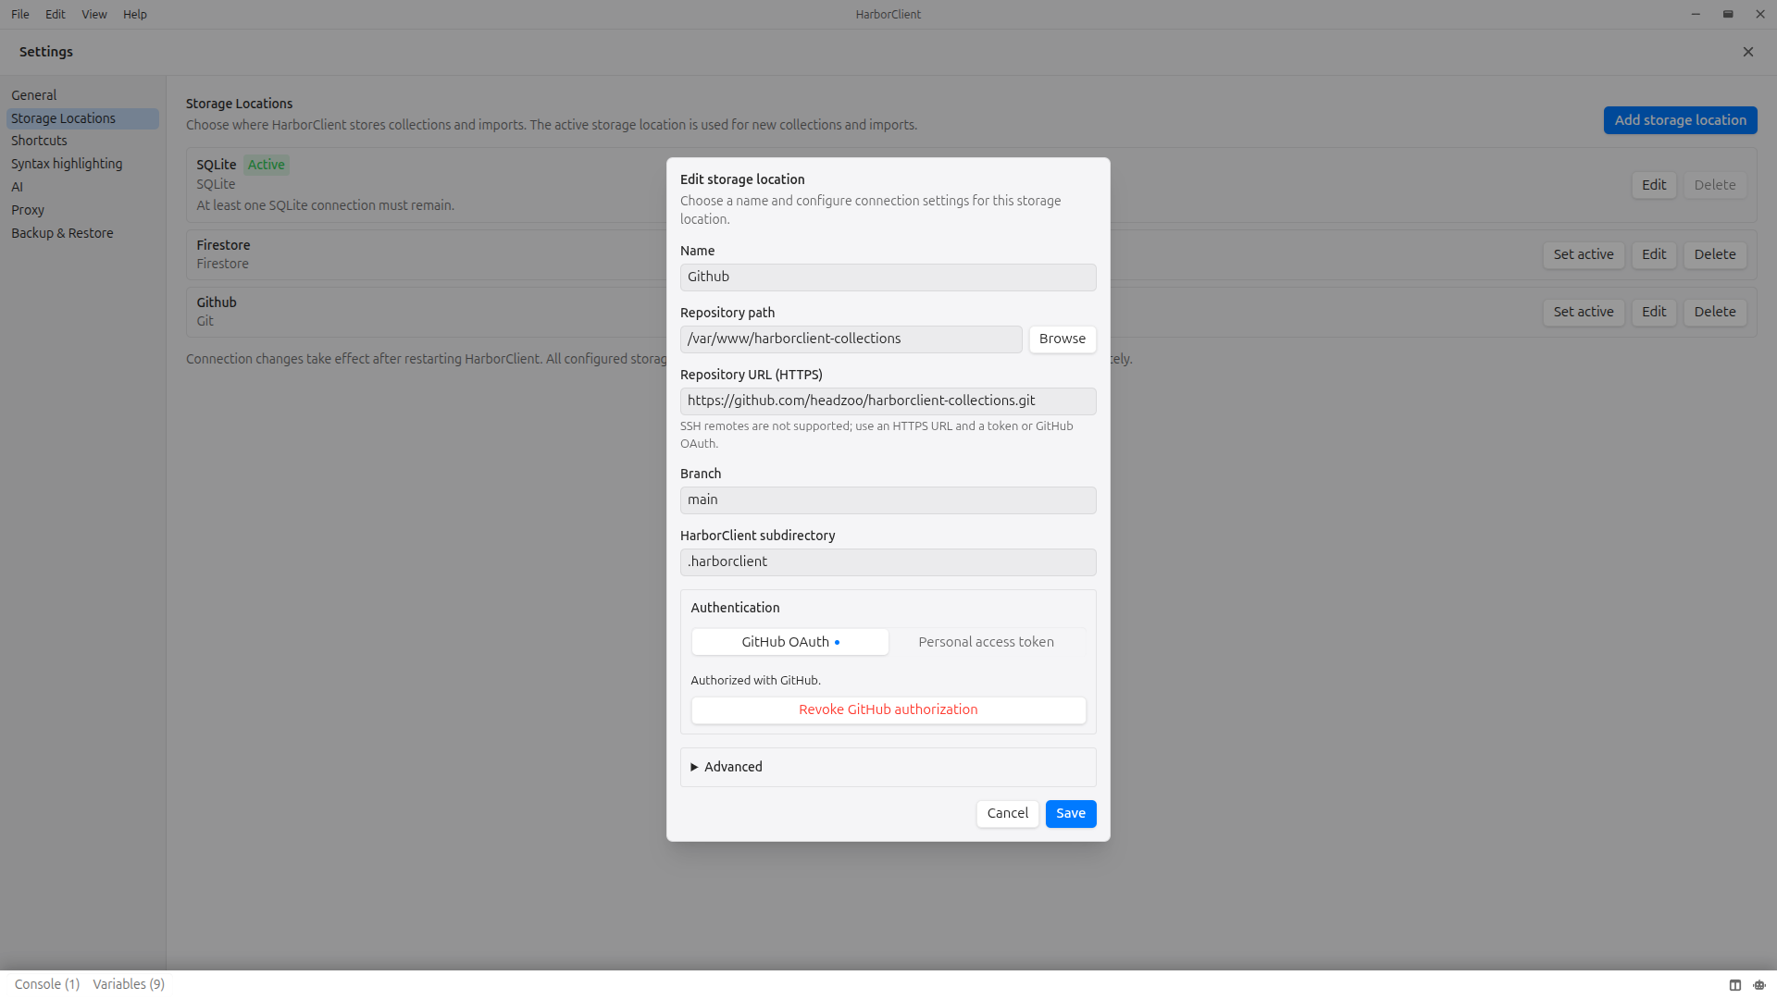Image resolution: width=1777 pixels, height=999 pixels.
Task: Edit the Firestore storage location
Action: click(1654, 254)
